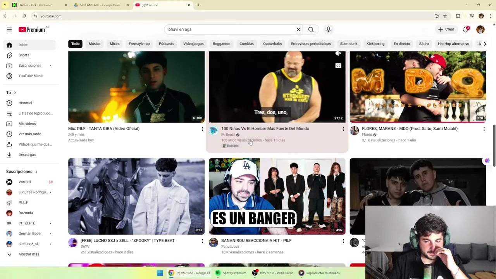Select the Freestyle rap filter chip
This screenshot has width=496, height=279.
pos(139,44)
